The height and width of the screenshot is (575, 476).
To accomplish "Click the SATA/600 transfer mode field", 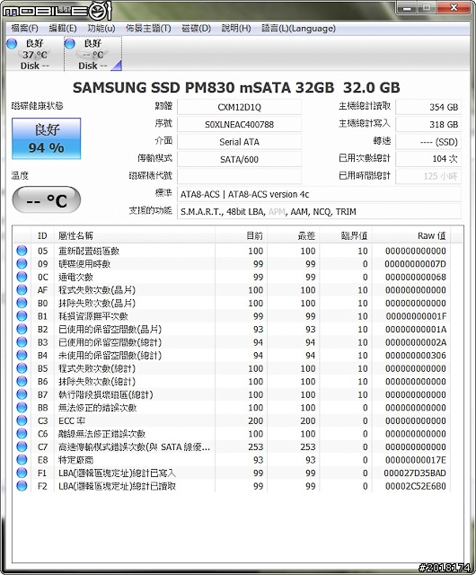I will (x=239, y=159).
